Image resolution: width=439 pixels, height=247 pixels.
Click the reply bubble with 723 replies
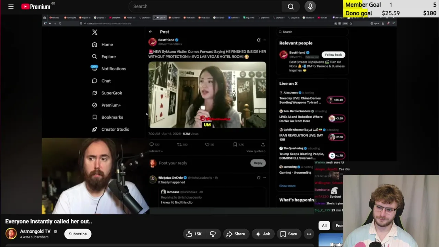click(x=155, y=144)
